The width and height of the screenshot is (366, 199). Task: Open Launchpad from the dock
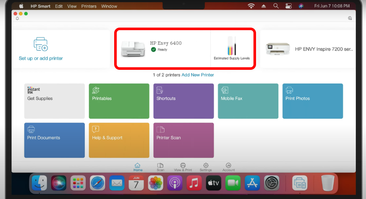[x=78, y=183]
